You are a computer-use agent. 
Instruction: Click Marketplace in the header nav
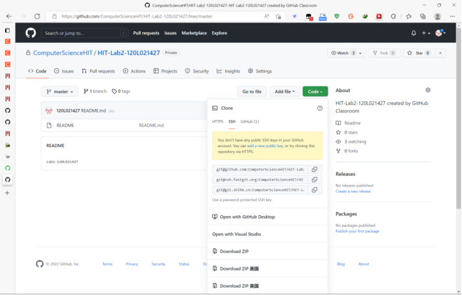194,33
